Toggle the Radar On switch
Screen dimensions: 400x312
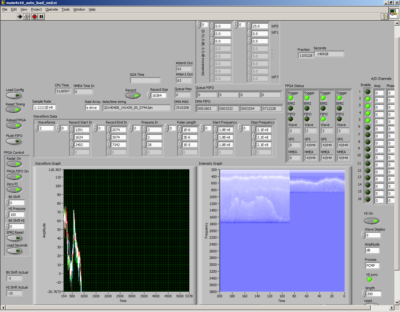(x=14, y=164)
